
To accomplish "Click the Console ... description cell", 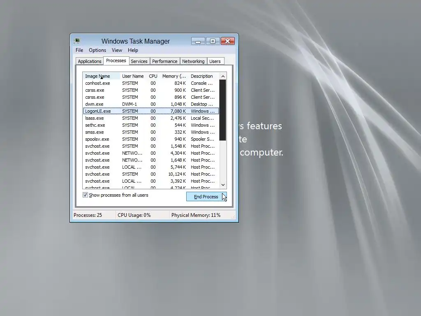I will coord(201,83).
